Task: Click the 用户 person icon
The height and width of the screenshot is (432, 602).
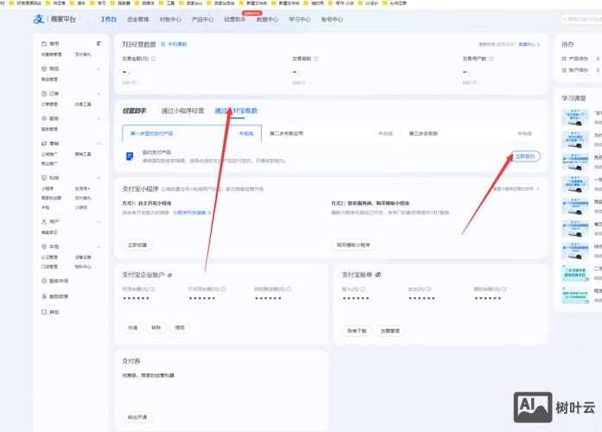Action: click(x=44, y=221)
